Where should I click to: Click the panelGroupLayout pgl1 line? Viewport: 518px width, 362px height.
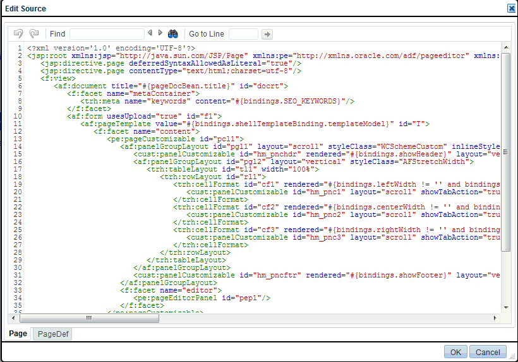[x=310, y=147]
